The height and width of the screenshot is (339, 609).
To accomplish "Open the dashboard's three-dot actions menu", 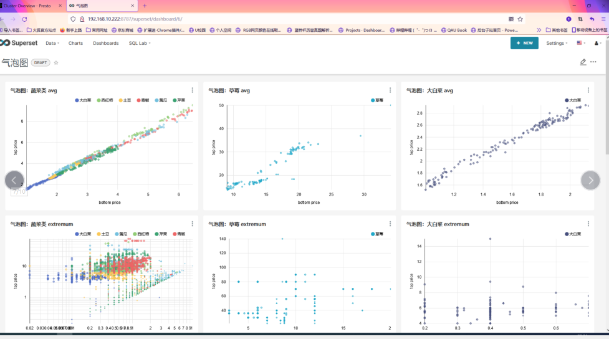I will click(x=593, y=62).
